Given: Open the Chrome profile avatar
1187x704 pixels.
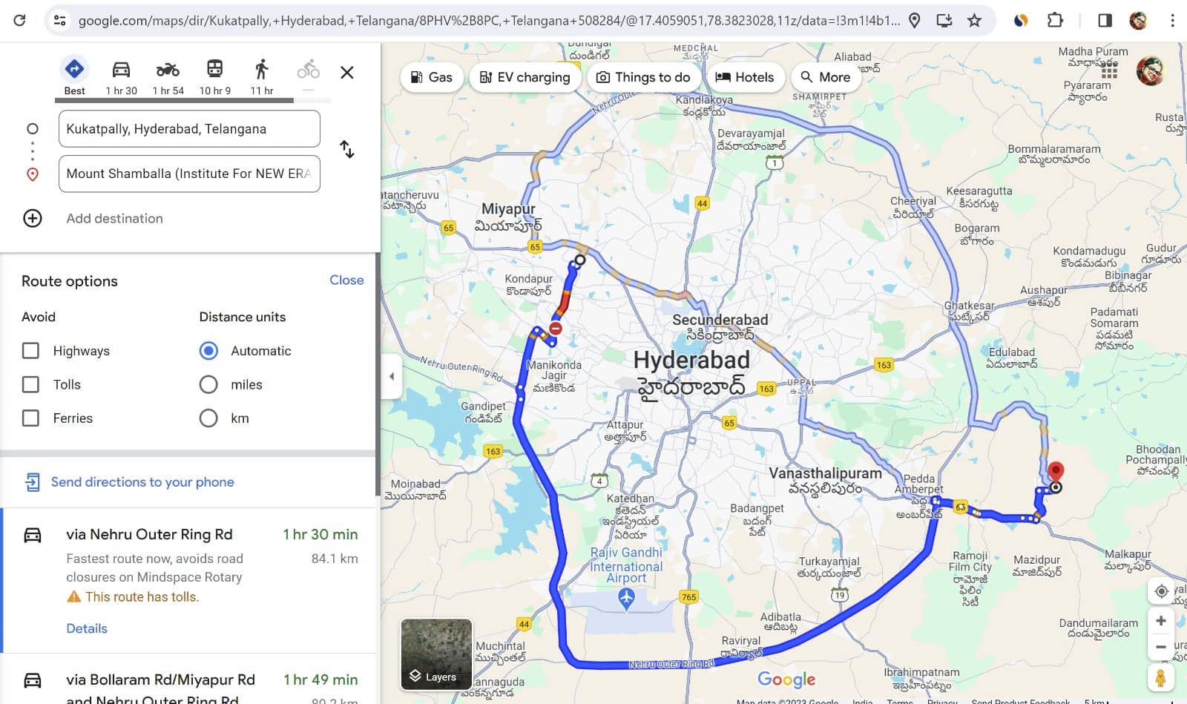Looking at the screenshot, I should point(1138,20).
